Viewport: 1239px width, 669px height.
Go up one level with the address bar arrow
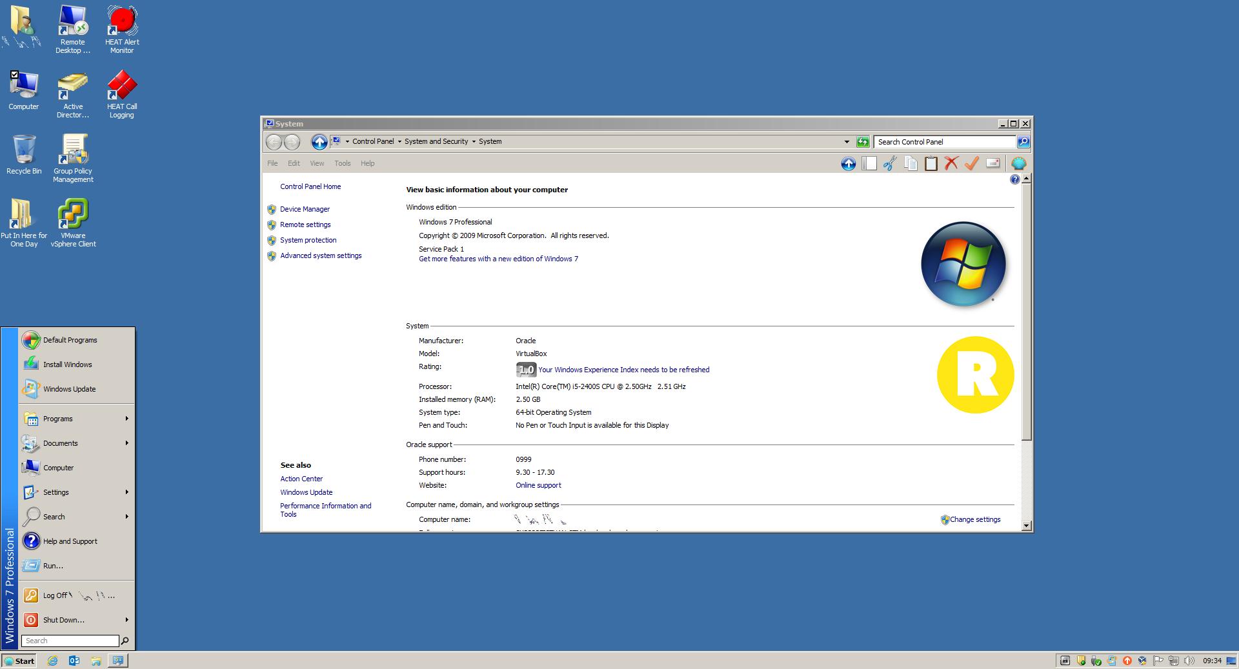319,142
